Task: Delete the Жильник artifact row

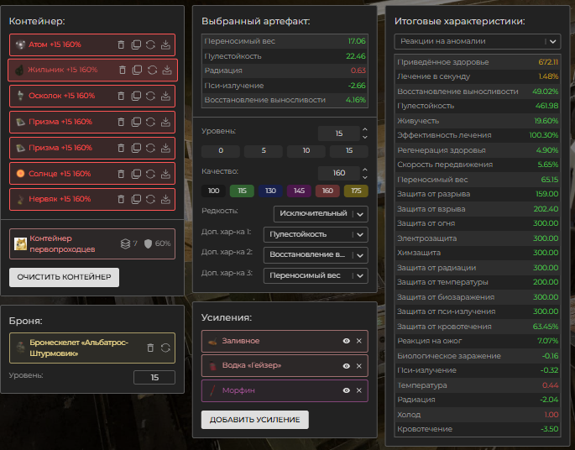Action: (x=123, y=70)
